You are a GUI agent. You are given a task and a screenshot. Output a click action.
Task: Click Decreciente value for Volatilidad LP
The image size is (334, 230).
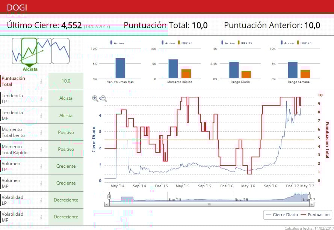[66, 200]
